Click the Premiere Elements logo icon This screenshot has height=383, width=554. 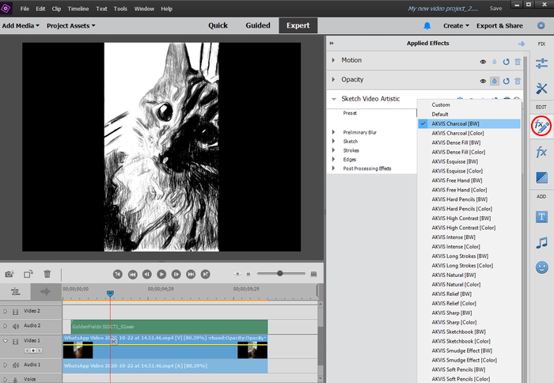coord(6,9)
